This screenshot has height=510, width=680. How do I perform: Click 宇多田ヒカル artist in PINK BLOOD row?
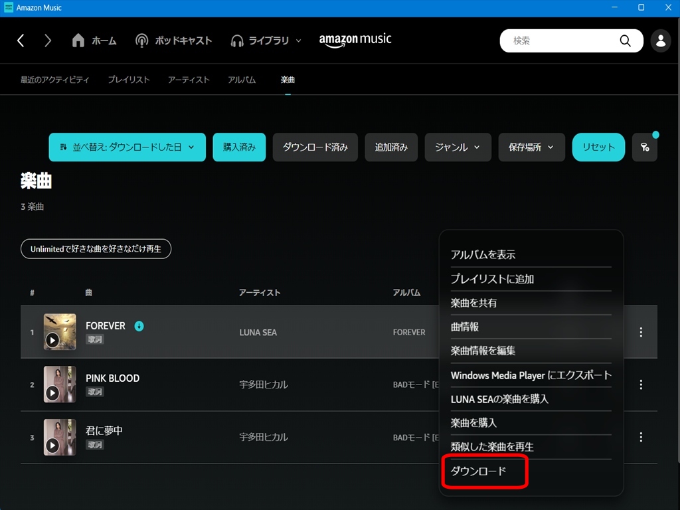pyautogui.click(x=264, y=384)
